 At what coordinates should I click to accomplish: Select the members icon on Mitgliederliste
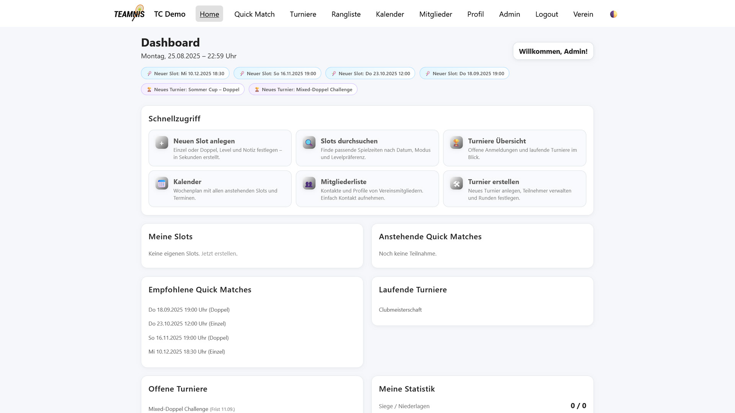tap(309, 184)
